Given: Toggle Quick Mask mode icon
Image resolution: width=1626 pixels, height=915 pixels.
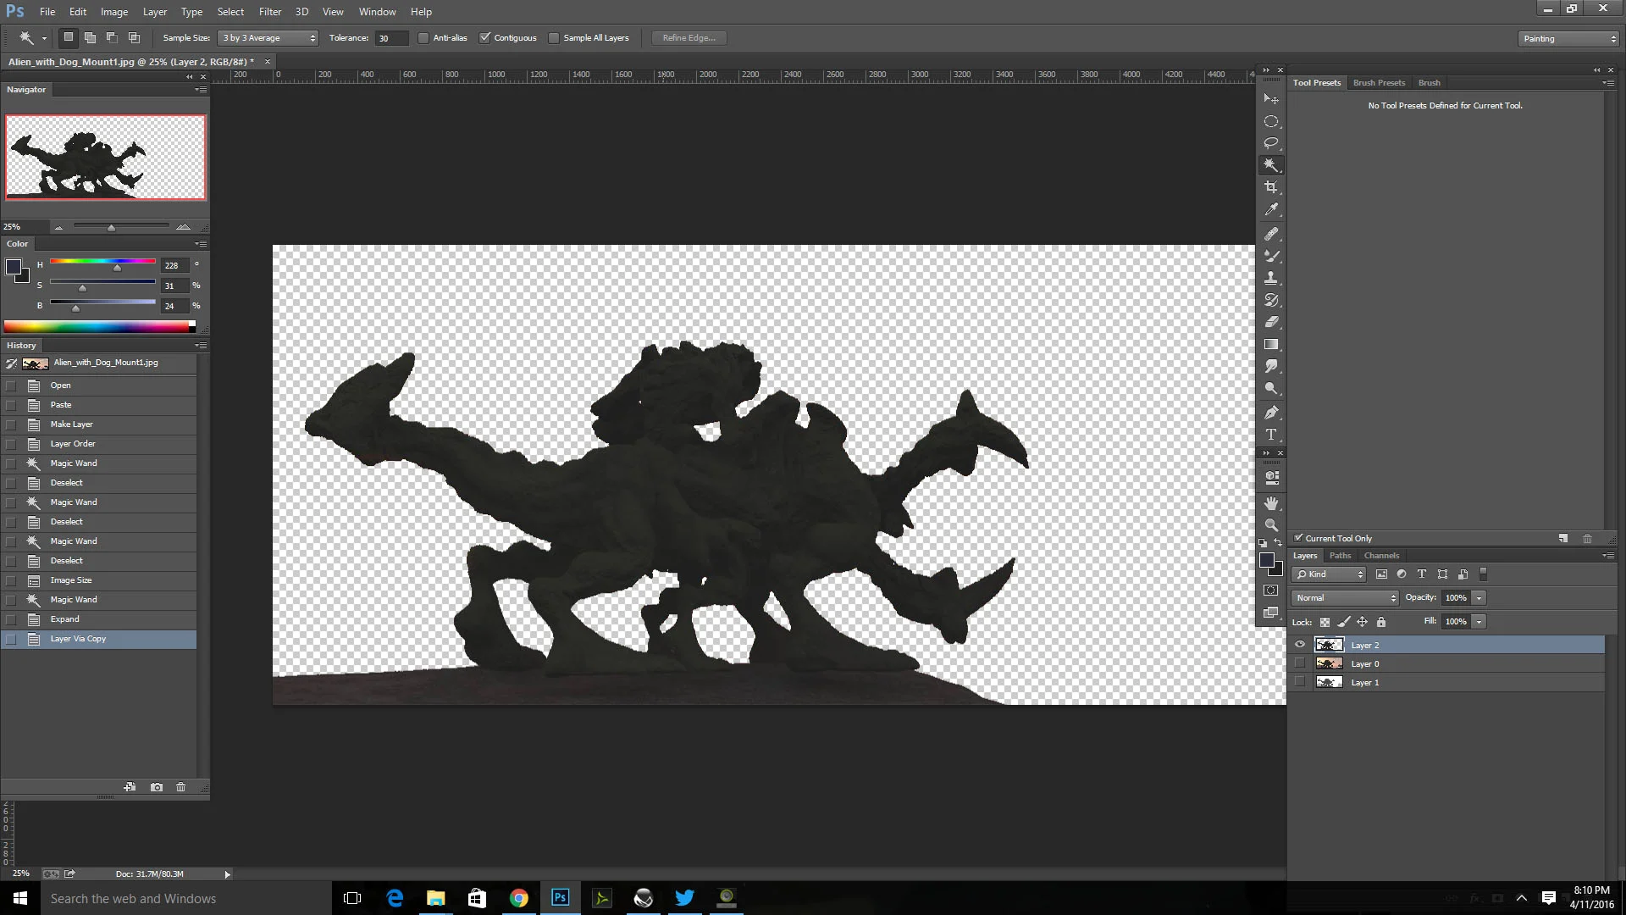Looking at the screenshot, I should 1271,591.
